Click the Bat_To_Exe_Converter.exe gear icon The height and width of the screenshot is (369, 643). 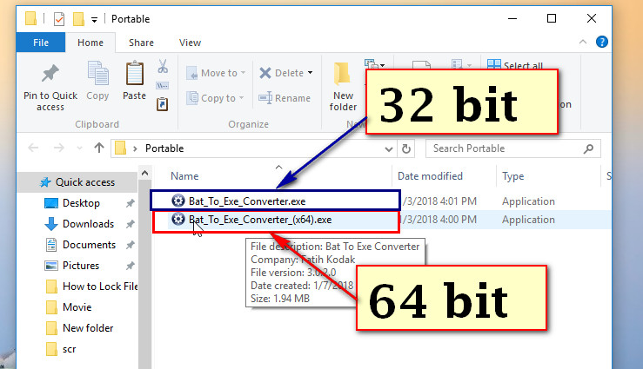click(178, 201)
